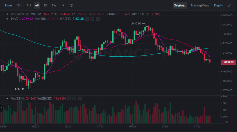Choose the 1W timeframe
The image size is (237, 132).
[x=54, y=5]
